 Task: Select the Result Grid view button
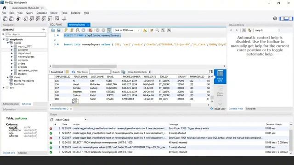(x=220, y=77)
